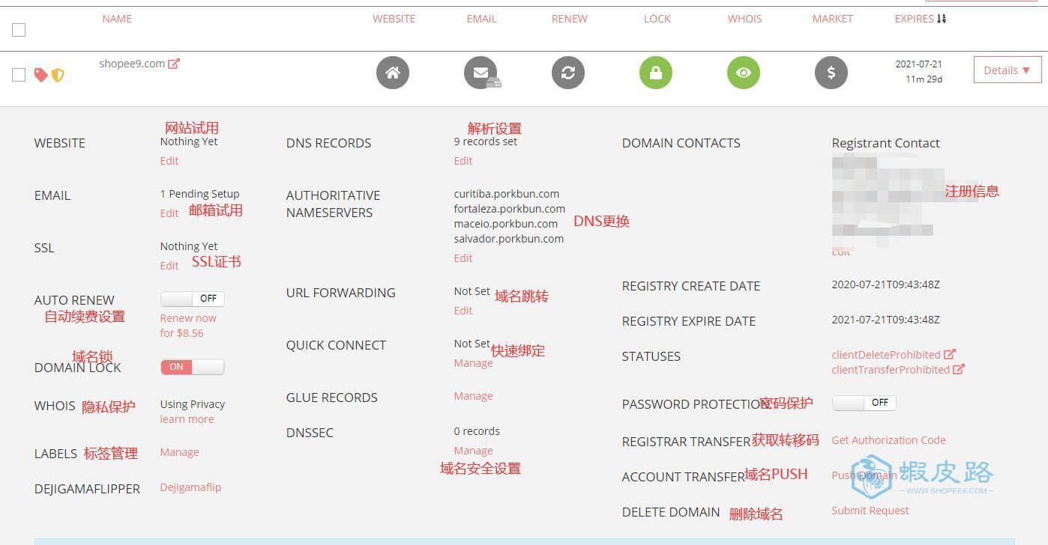Screen dimensions: 1048x545
Task: Select REGISTRY CREATE DATE value 2020-07-21T09:43:48Z
Action: tap(885, 285)
